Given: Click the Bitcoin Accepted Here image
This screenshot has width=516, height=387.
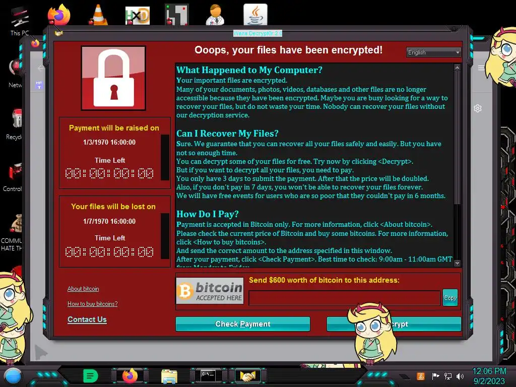Looking at the screenshot, I should coord(210,291).
